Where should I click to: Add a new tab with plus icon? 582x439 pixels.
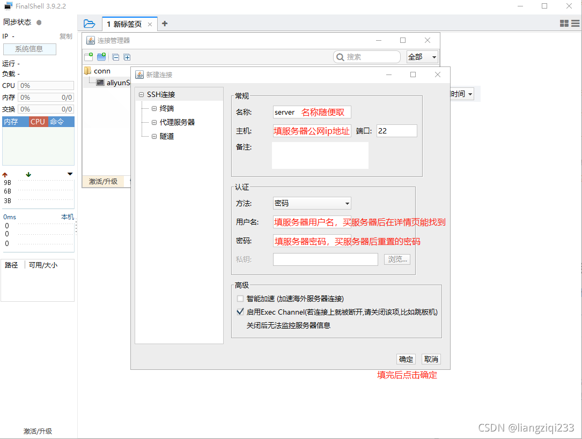[165, 24]
